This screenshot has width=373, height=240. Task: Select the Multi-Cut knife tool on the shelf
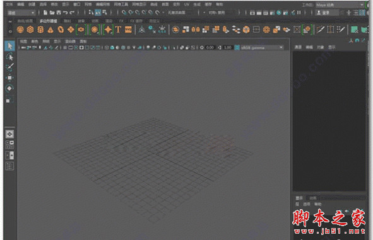tap(320, 30)
